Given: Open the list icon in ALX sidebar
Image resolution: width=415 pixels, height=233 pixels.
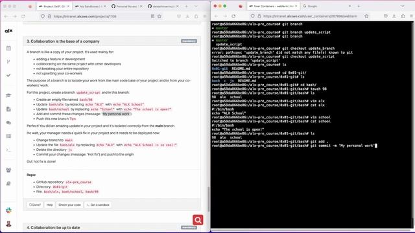Looking at the screenshot, I should [x=8, y=136].
